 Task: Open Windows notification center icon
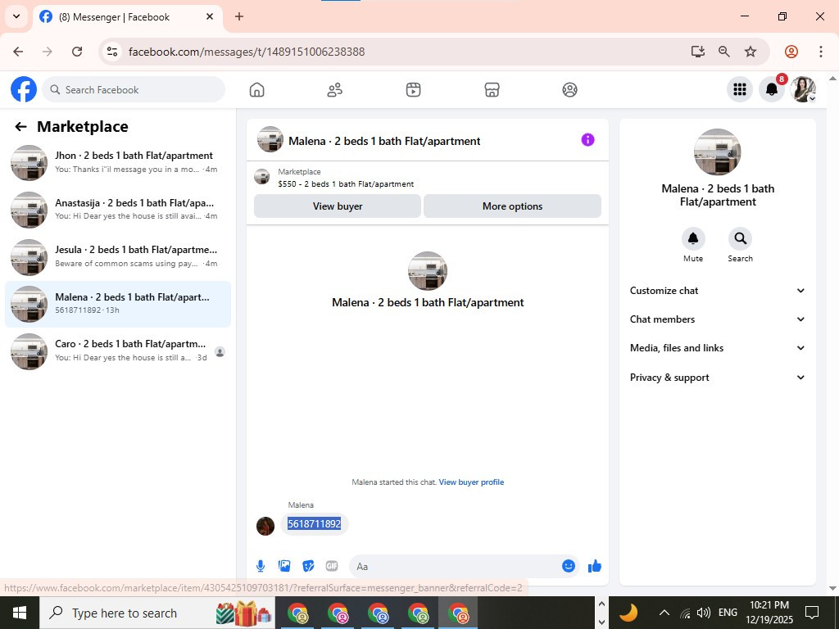[812, 613]
